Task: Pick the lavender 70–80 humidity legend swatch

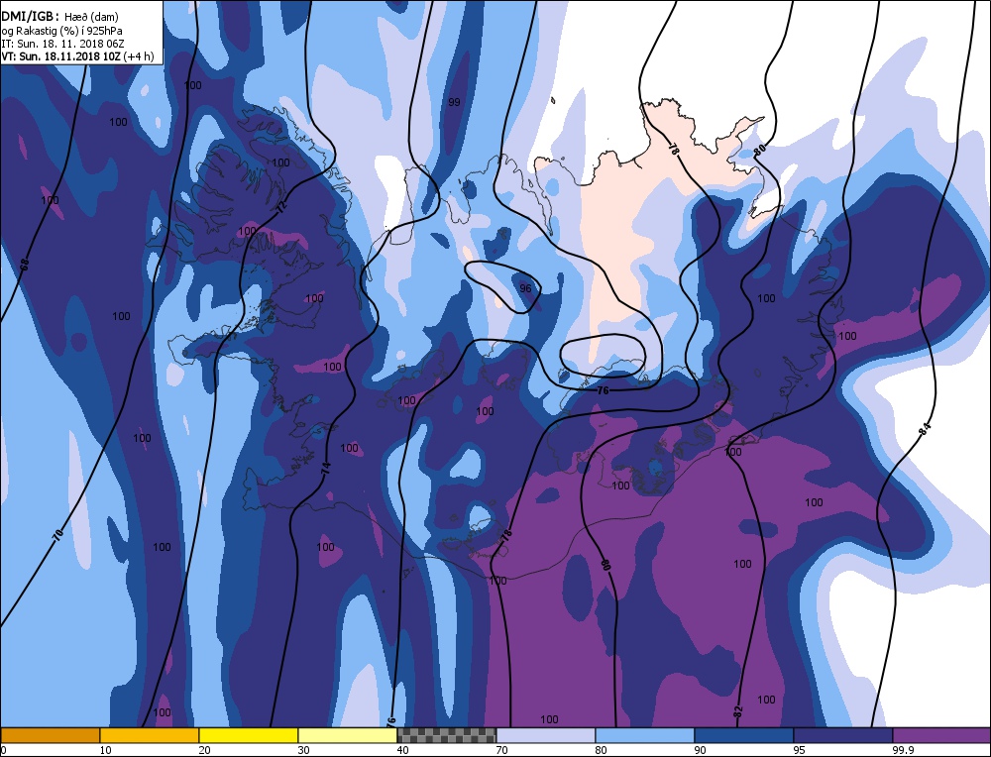Action: point(546,735)
